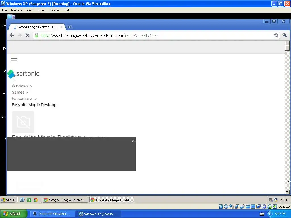Screen dimensions: 291x218
Task: Click the page scrollbar up arrow
Action: click(x=287, y=43)
